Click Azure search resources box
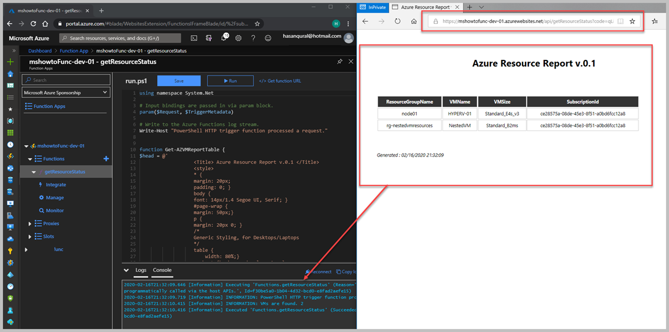This screenshot has height=332, width=669. tap(120, 38)
